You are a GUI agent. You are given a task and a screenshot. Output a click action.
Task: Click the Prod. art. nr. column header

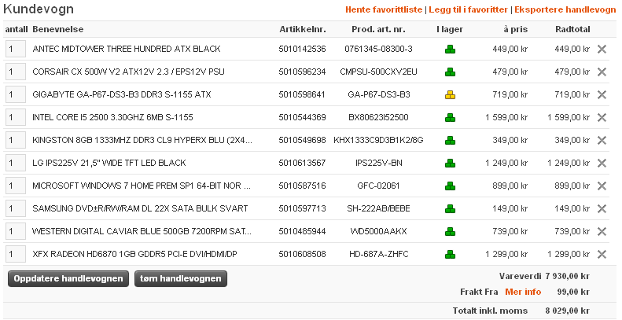[378, 29]
